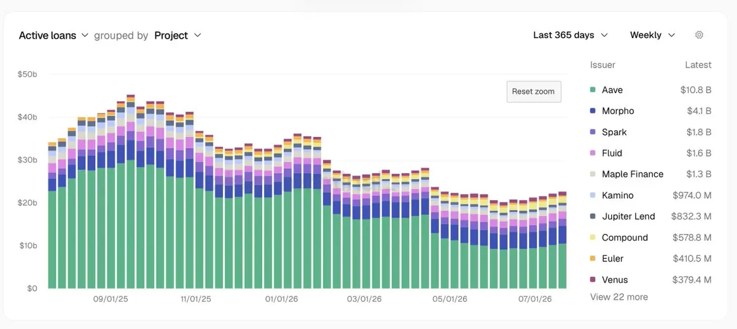Open the Project grouping dropdown
Image resolution: width=737 pixels, height=329 pixels.
(177, 36)
